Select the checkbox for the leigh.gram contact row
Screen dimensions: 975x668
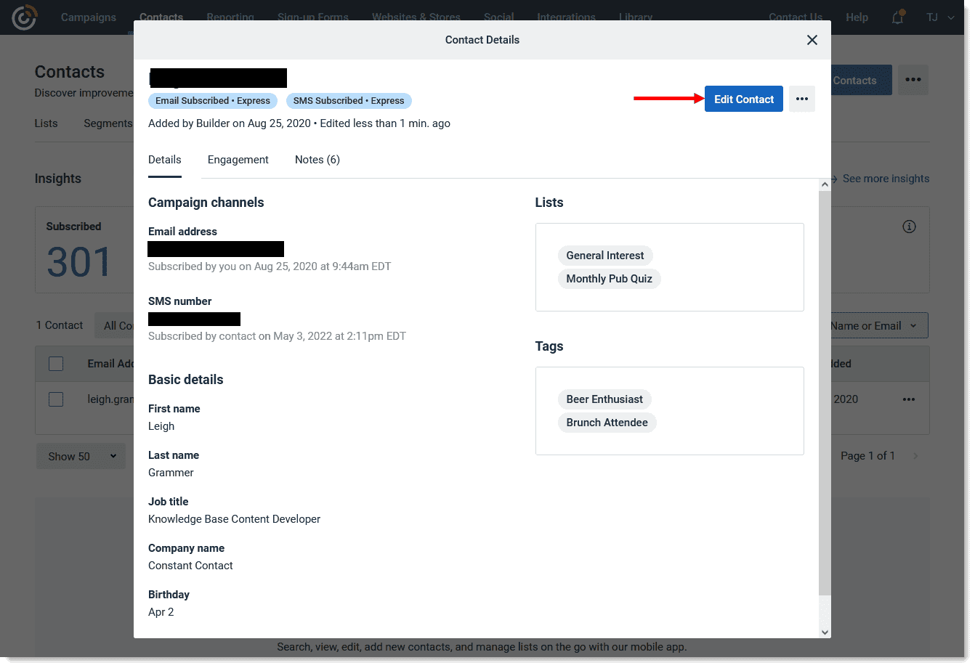[x=56, y=399]
